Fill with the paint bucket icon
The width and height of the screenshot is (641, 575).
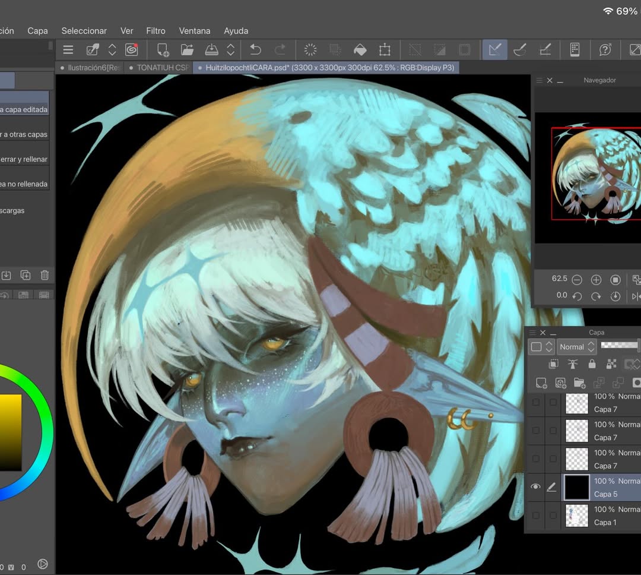[x=360, y=50]
